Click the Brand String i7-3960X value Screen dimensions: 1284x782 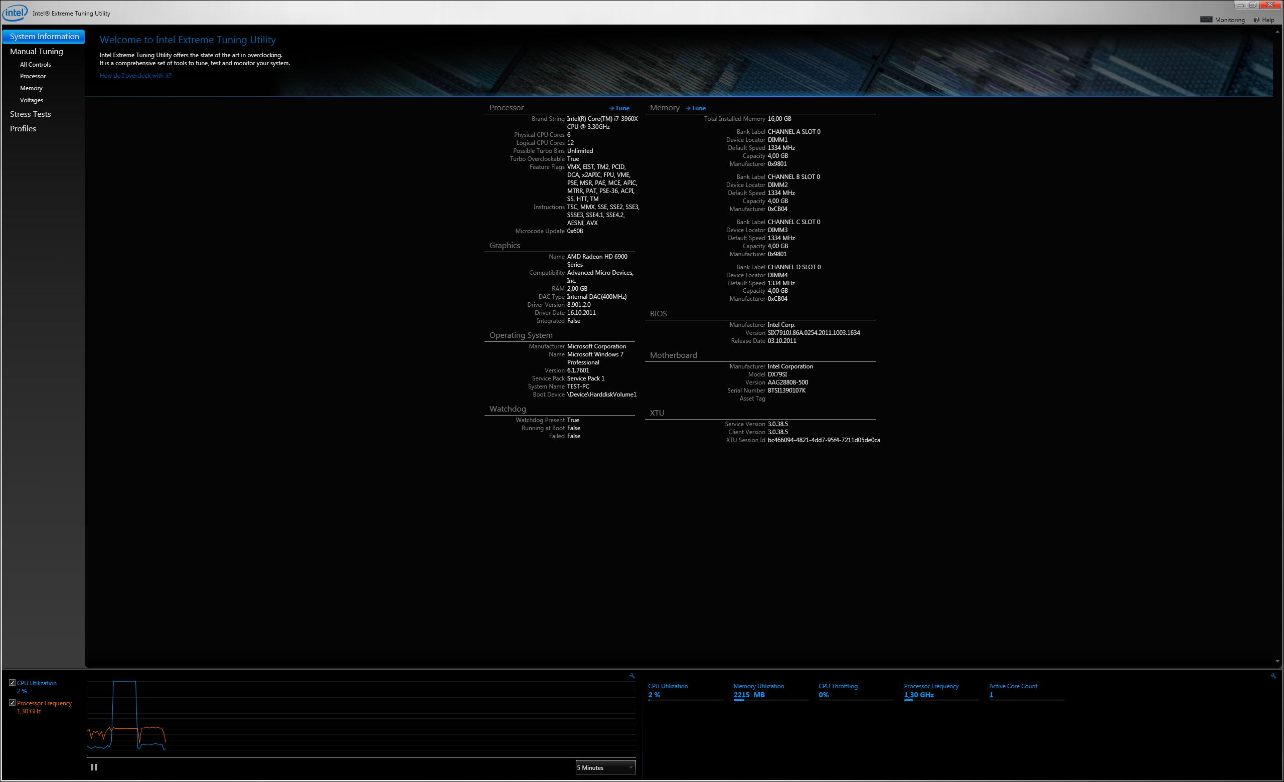pyautogui.click(x=602, y=123)
